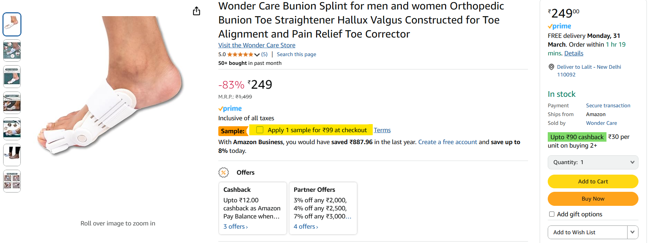Click the Buy Now button
Image resolution: width=649 pixels, height=243 pixels.
[593, 199]
